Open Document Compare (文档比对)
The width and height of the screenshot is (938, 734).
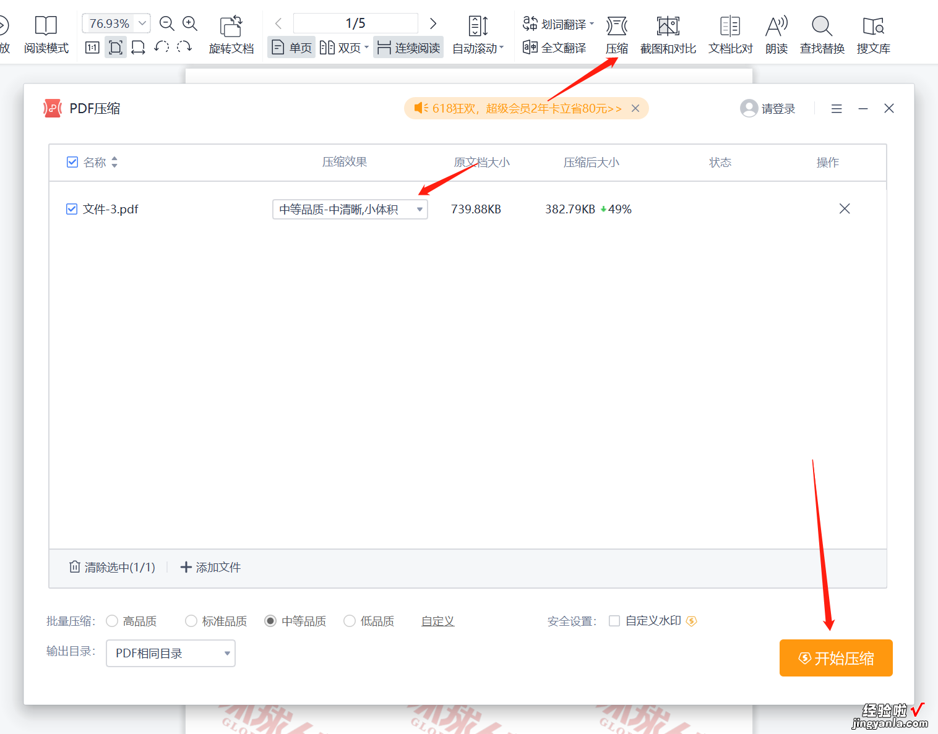[730, 35]
